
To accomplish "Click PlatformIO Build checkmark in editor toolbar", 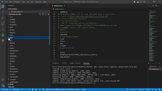I will (x=148, y=6).
